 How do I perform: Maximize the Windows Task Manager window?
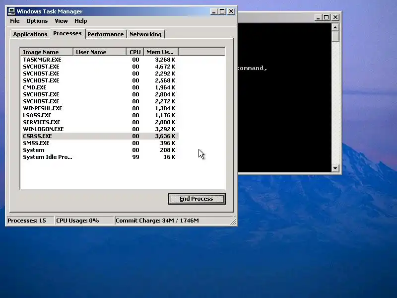point(222,11)
